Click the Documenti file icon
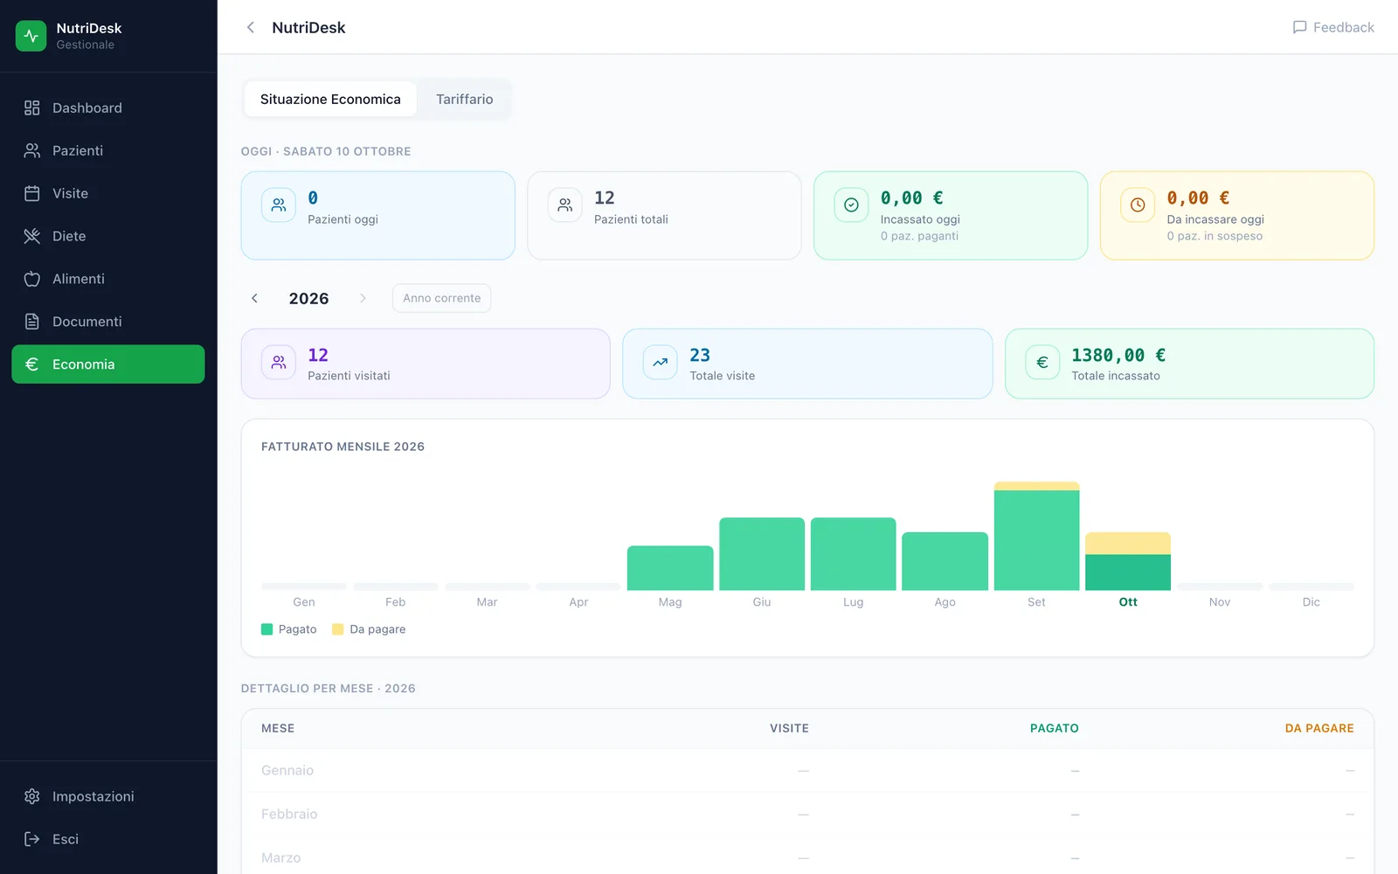Screen dimensions: 1398x874 pyautogui.click(x=32, y=322)
